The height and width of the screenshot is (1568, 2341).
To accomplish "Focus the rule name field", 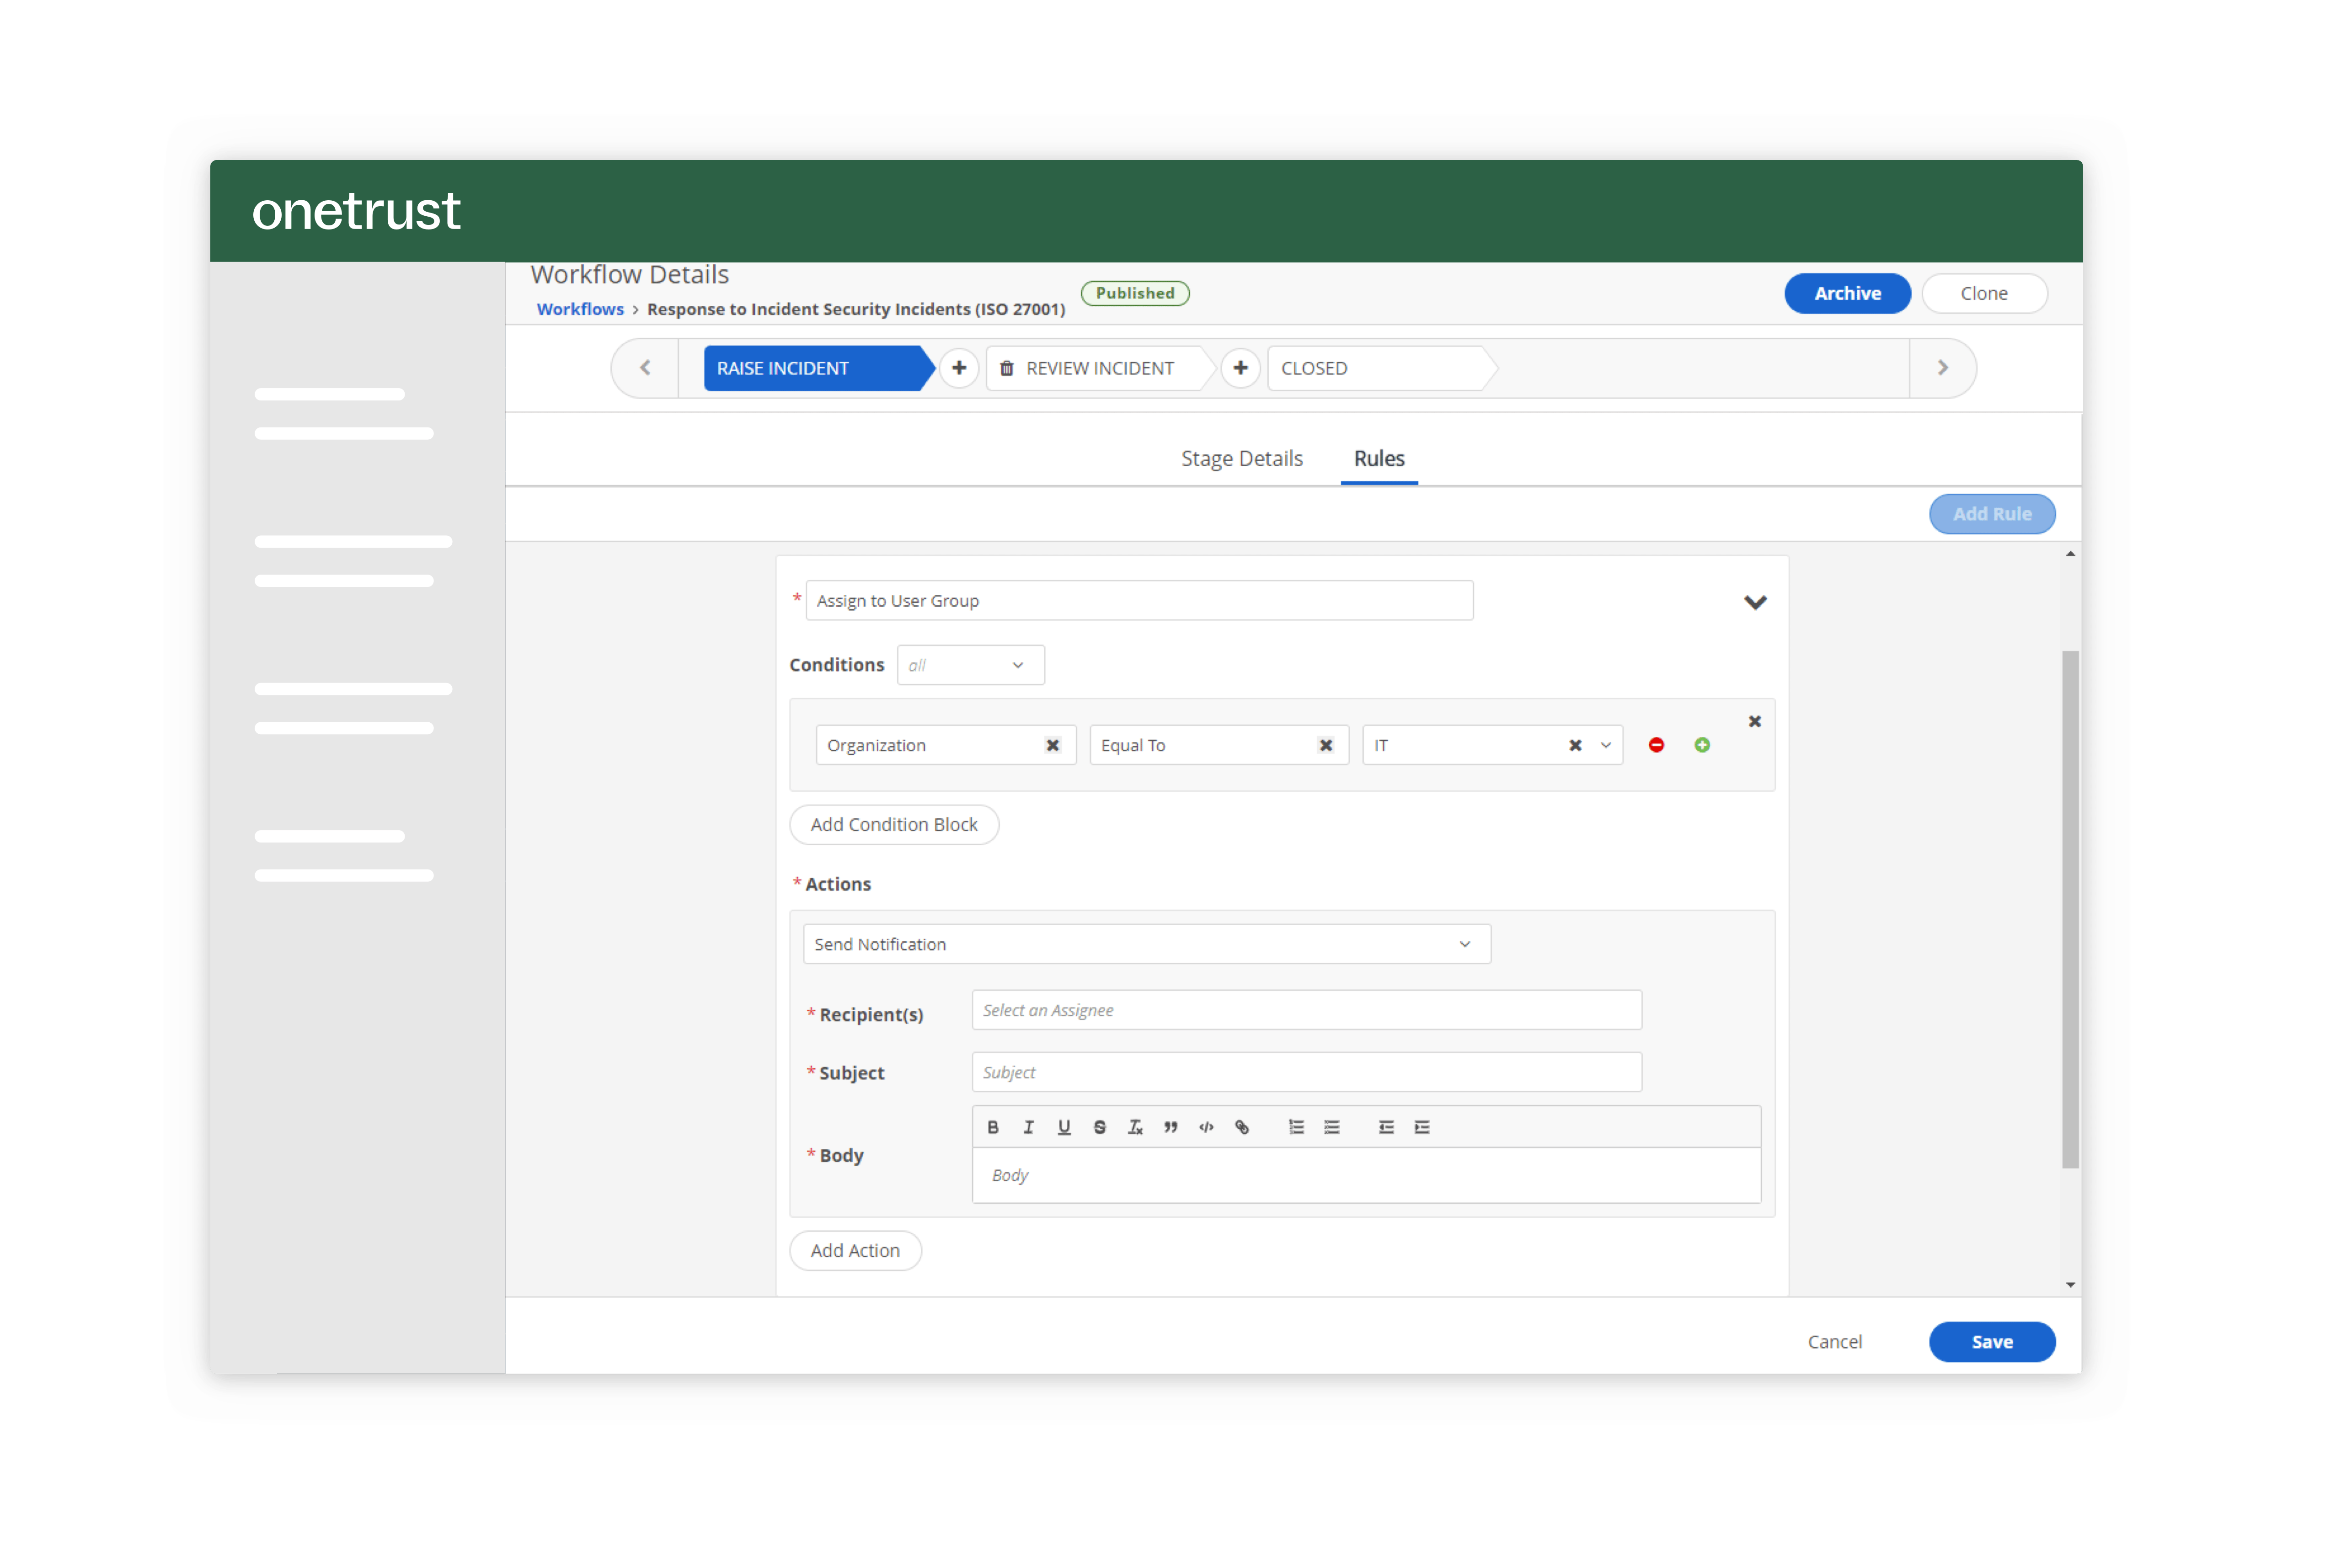I will click(x=1139, y=601).
